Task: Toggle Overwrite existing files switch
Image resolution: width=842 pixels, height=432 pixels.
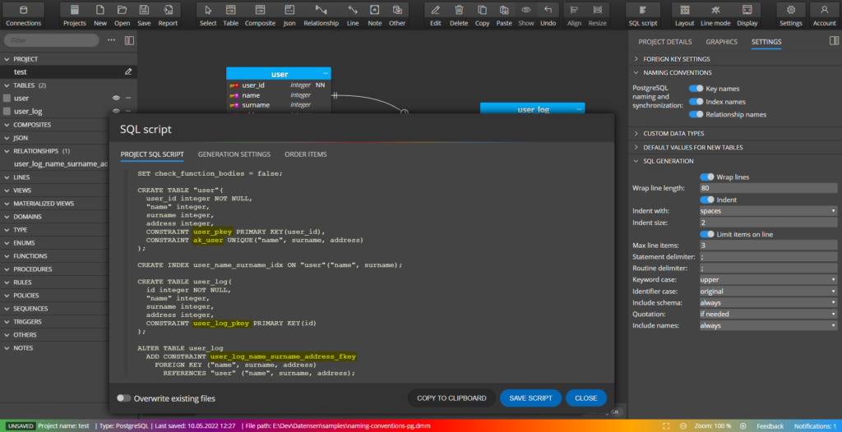Action: (x=124, y=398)
